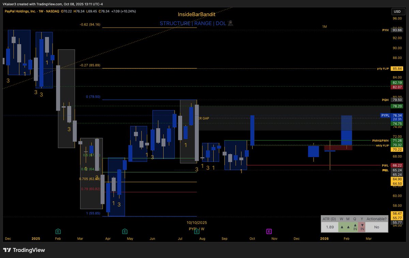This screenshot has width=409, height=258.
Task: Click the TradingView logo
Action: pos(24,250)
